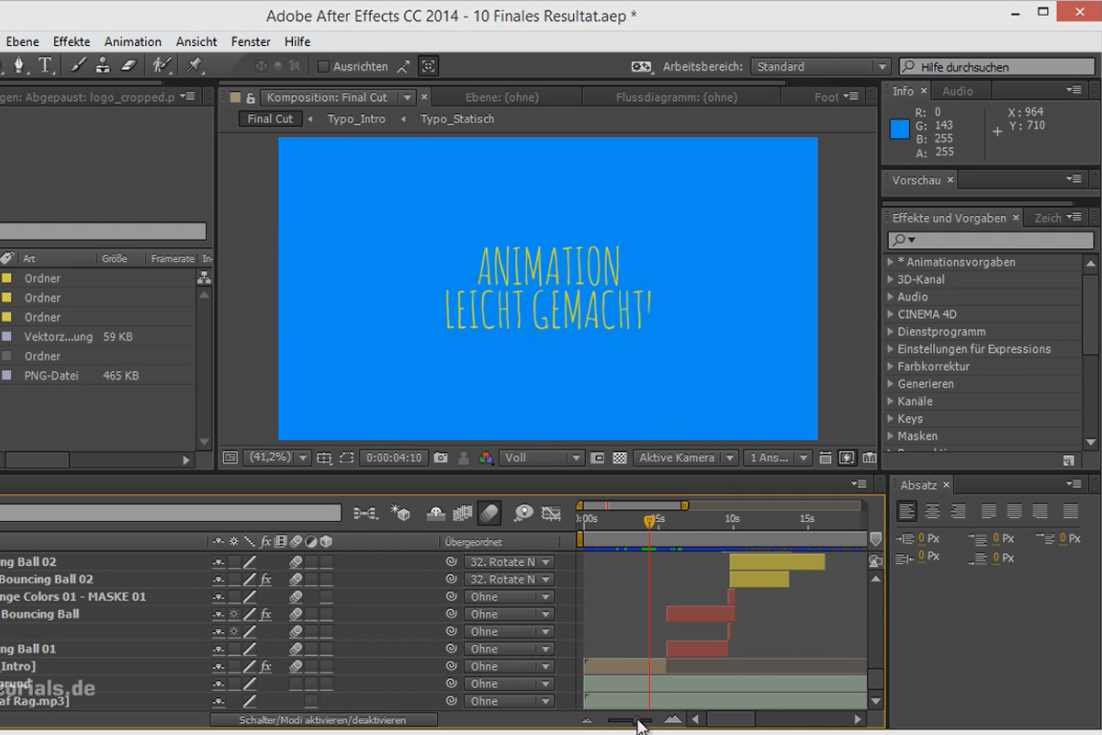Expand the Animationsvorgaben category
1102x735 pixels.
click(x=891, y=262)
